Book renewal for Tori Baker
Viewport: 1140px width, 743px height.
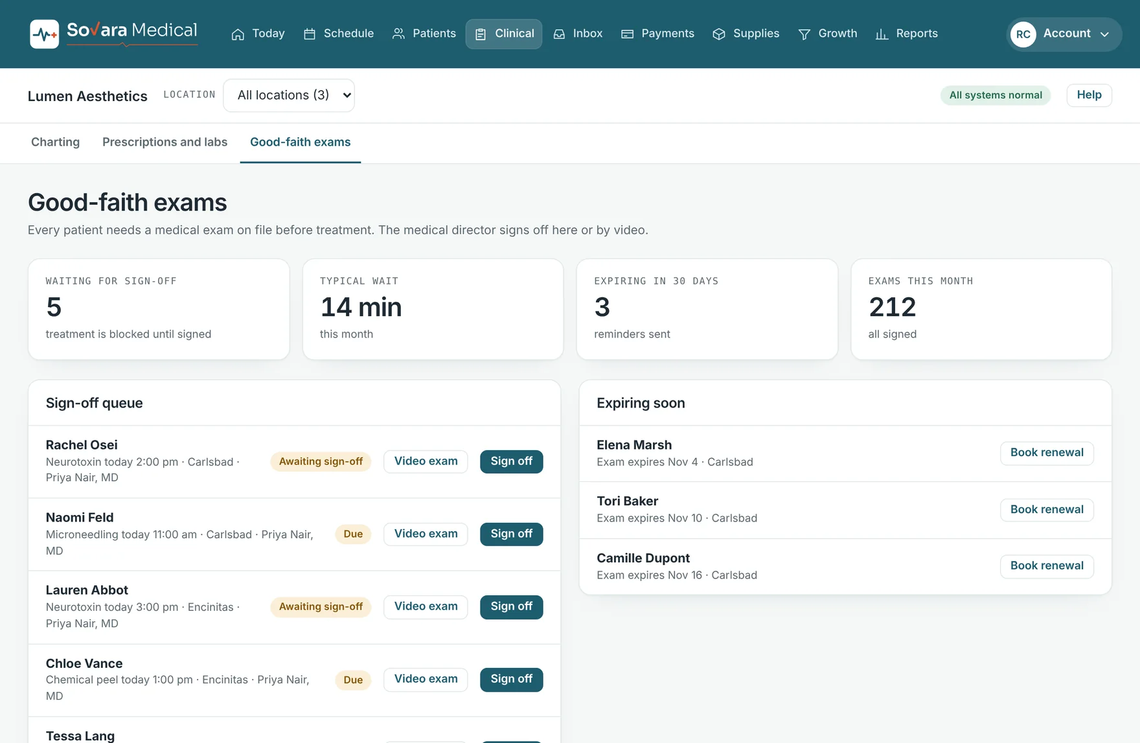1047,510
